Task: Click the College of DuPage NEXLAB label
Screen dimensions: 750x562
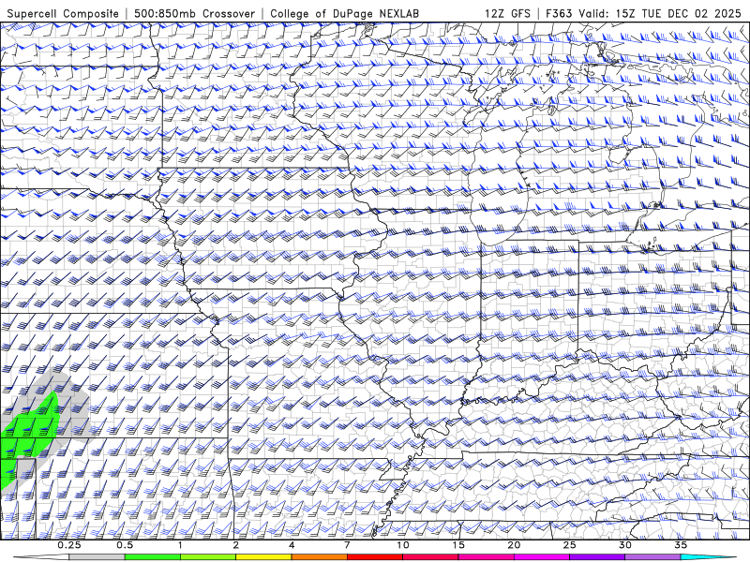Action: [344, 13]
